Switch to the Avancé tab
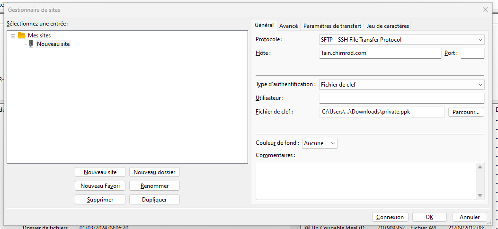Viewport: 498px width, 229px height. click(x=288, y=26)
